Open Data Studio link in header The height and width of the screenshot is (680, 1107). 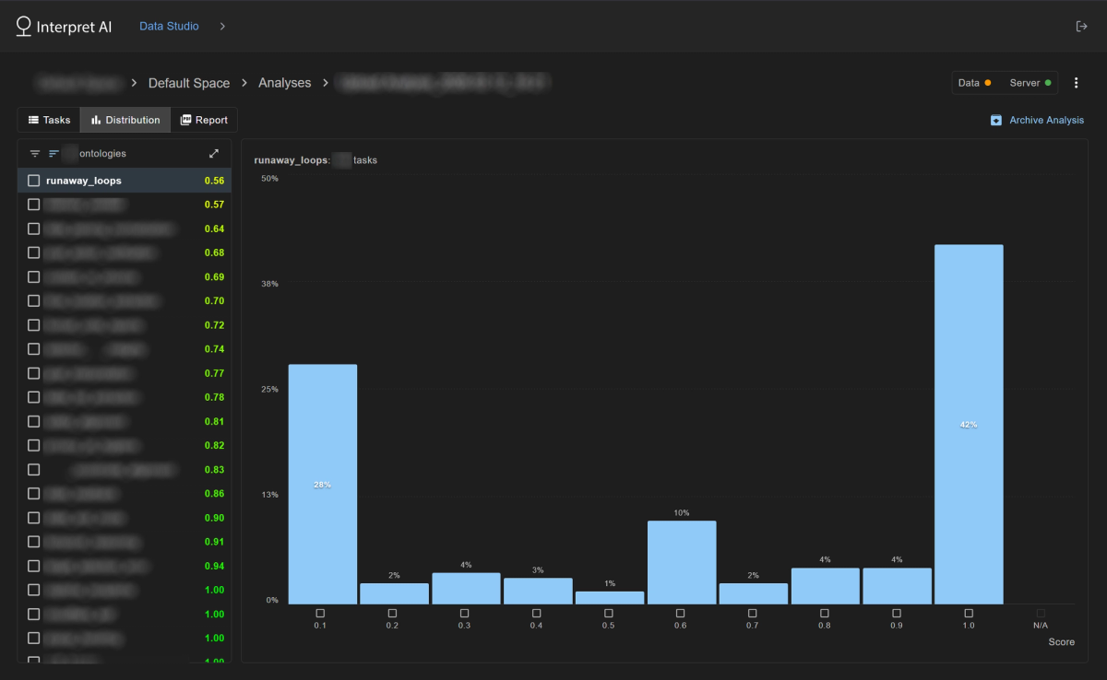click(x=169, y=26)
